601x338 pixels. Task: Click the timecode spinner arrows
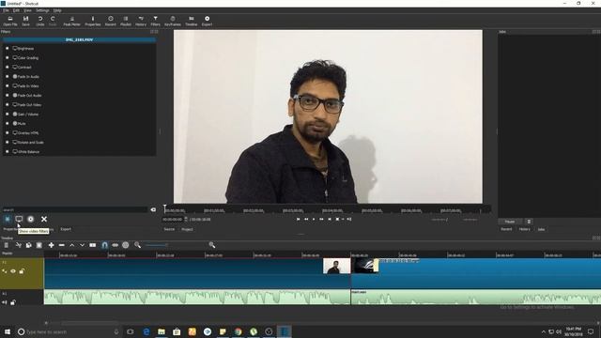tap(186, 219)
